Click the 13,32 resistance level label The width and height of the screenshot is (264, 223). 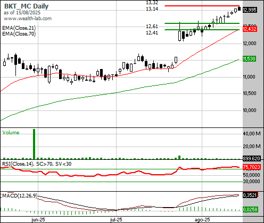[152, 3]
